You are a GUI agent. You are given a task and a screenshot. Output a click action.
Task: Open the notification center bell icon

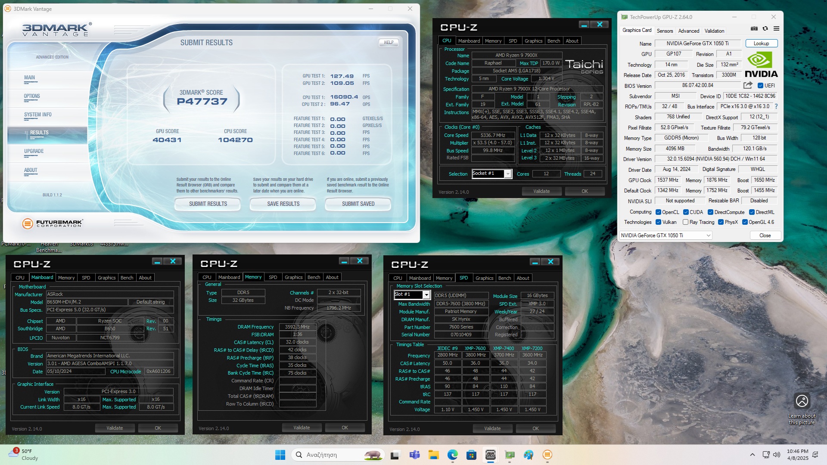pos(815,455)
